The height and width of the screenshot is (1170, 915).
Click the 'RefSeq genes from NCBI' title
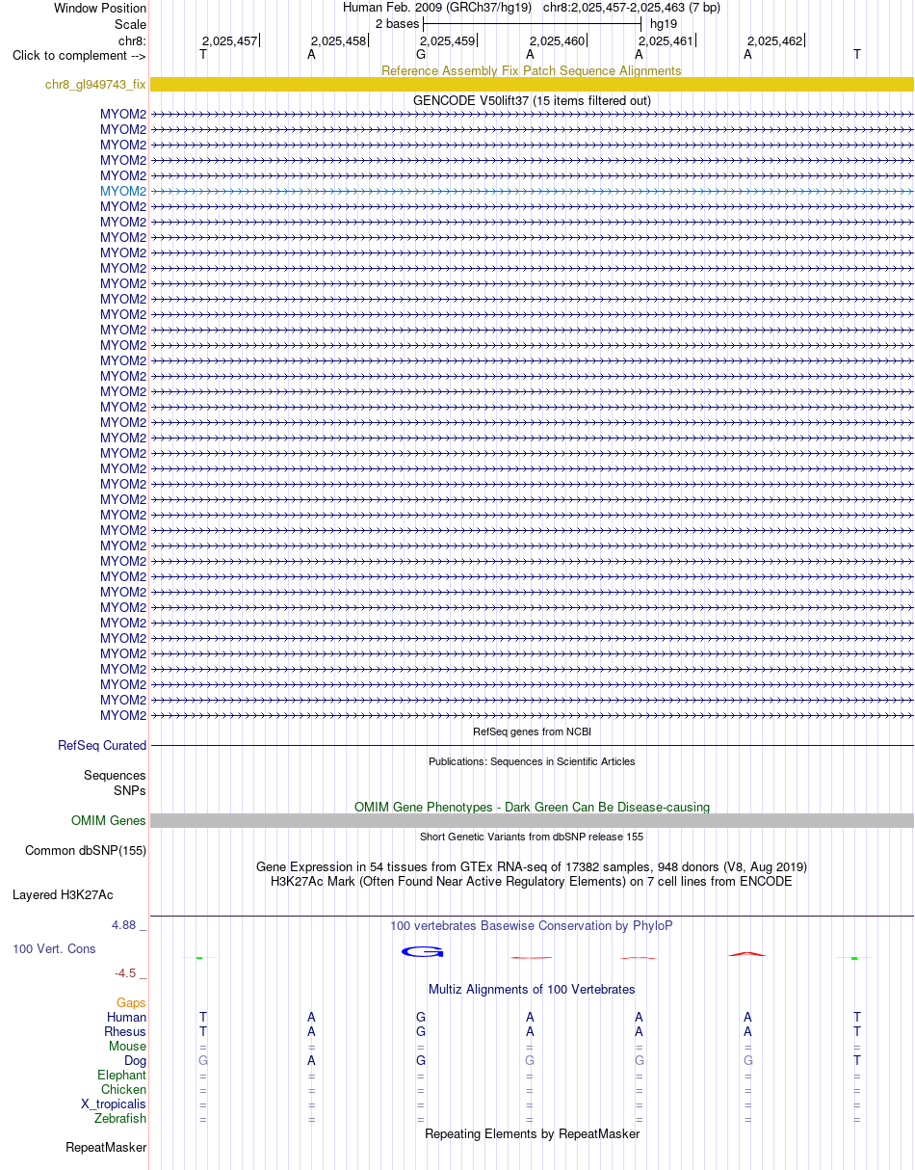point(532,731)
